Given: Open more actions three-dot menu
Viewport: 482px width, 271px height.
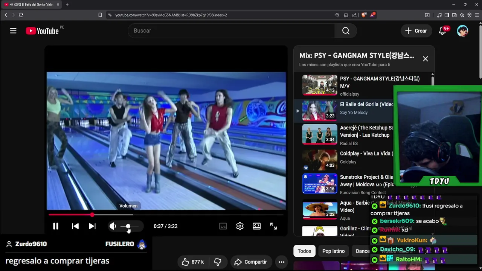Looking at the screenshot, I should pyautogui.click(x=281, y=262).
